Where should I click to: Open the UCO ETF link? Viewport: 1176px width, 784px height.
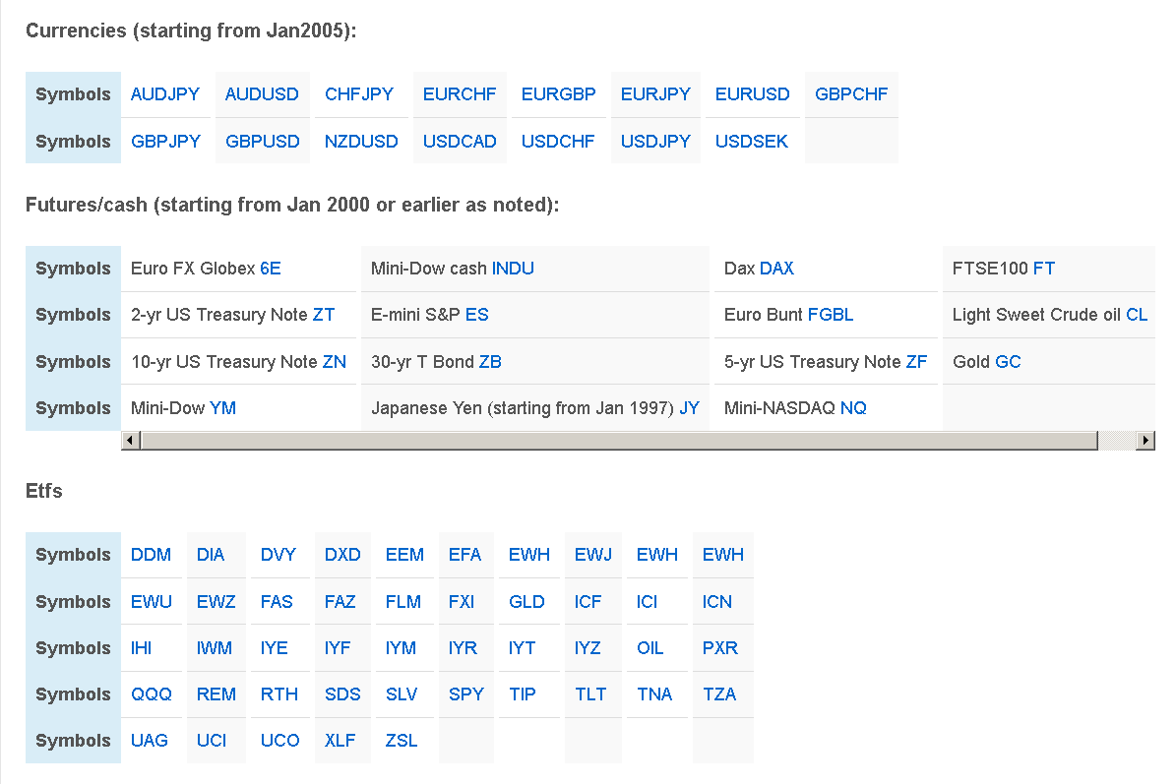point(279,742)
